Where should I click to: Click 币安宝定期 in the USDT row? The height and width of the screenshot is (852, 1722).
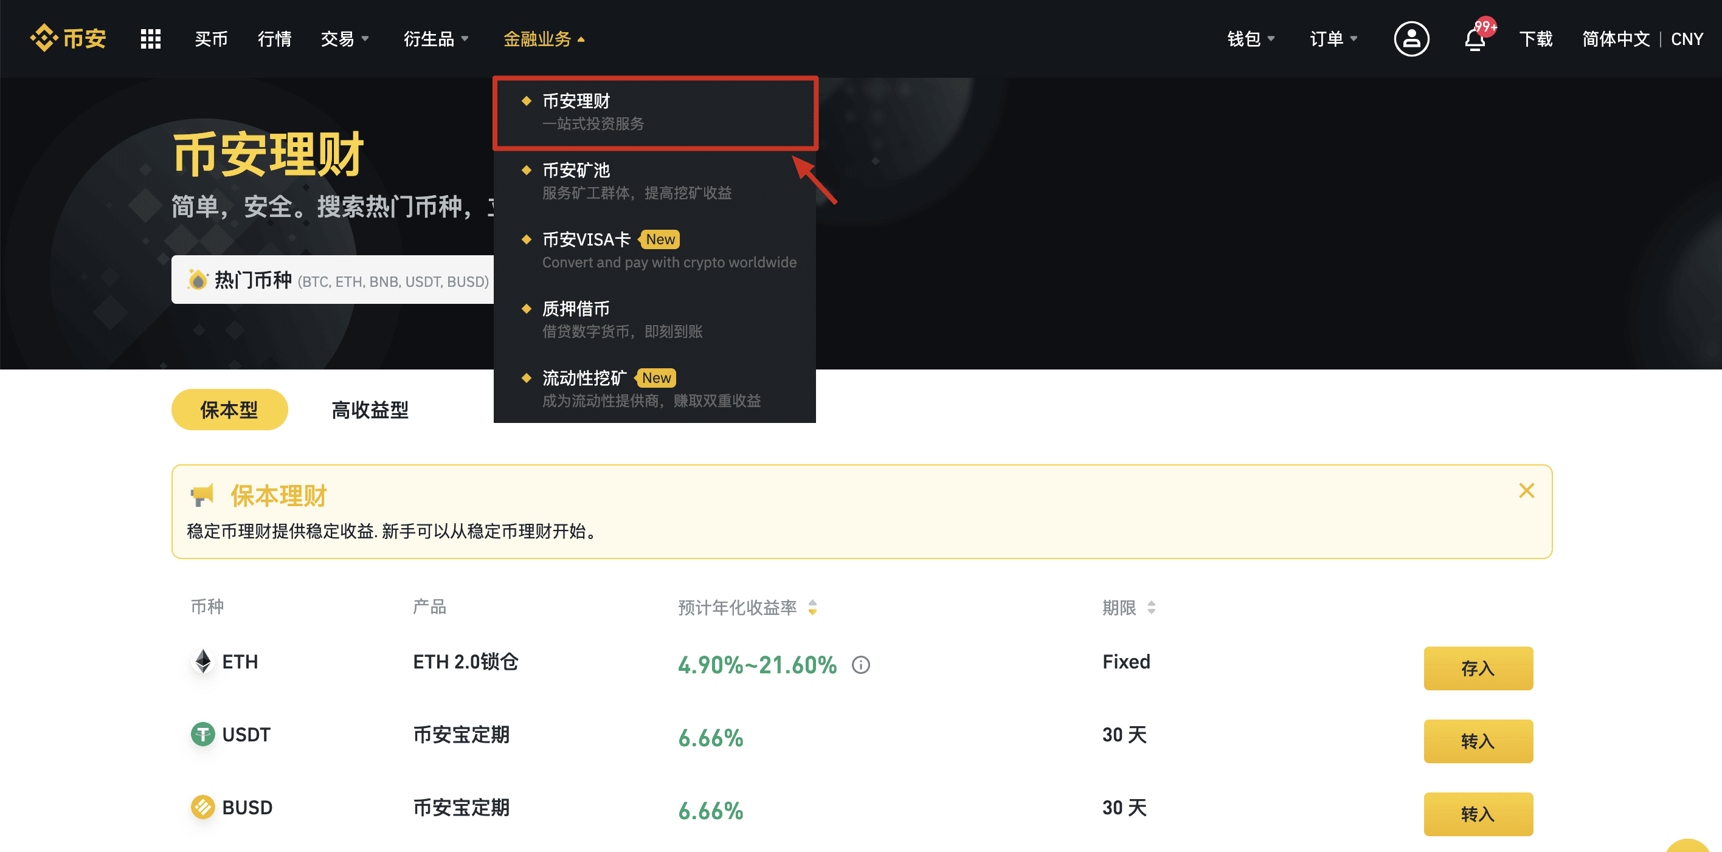pyautogui.click(x=462, y=734)
